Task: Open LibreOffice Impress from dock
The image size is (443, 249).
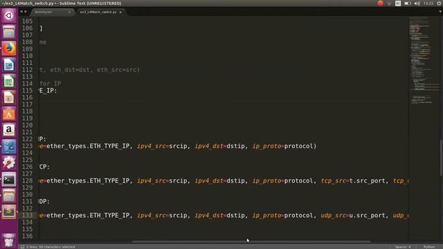Action: click(x=9, y=98)
